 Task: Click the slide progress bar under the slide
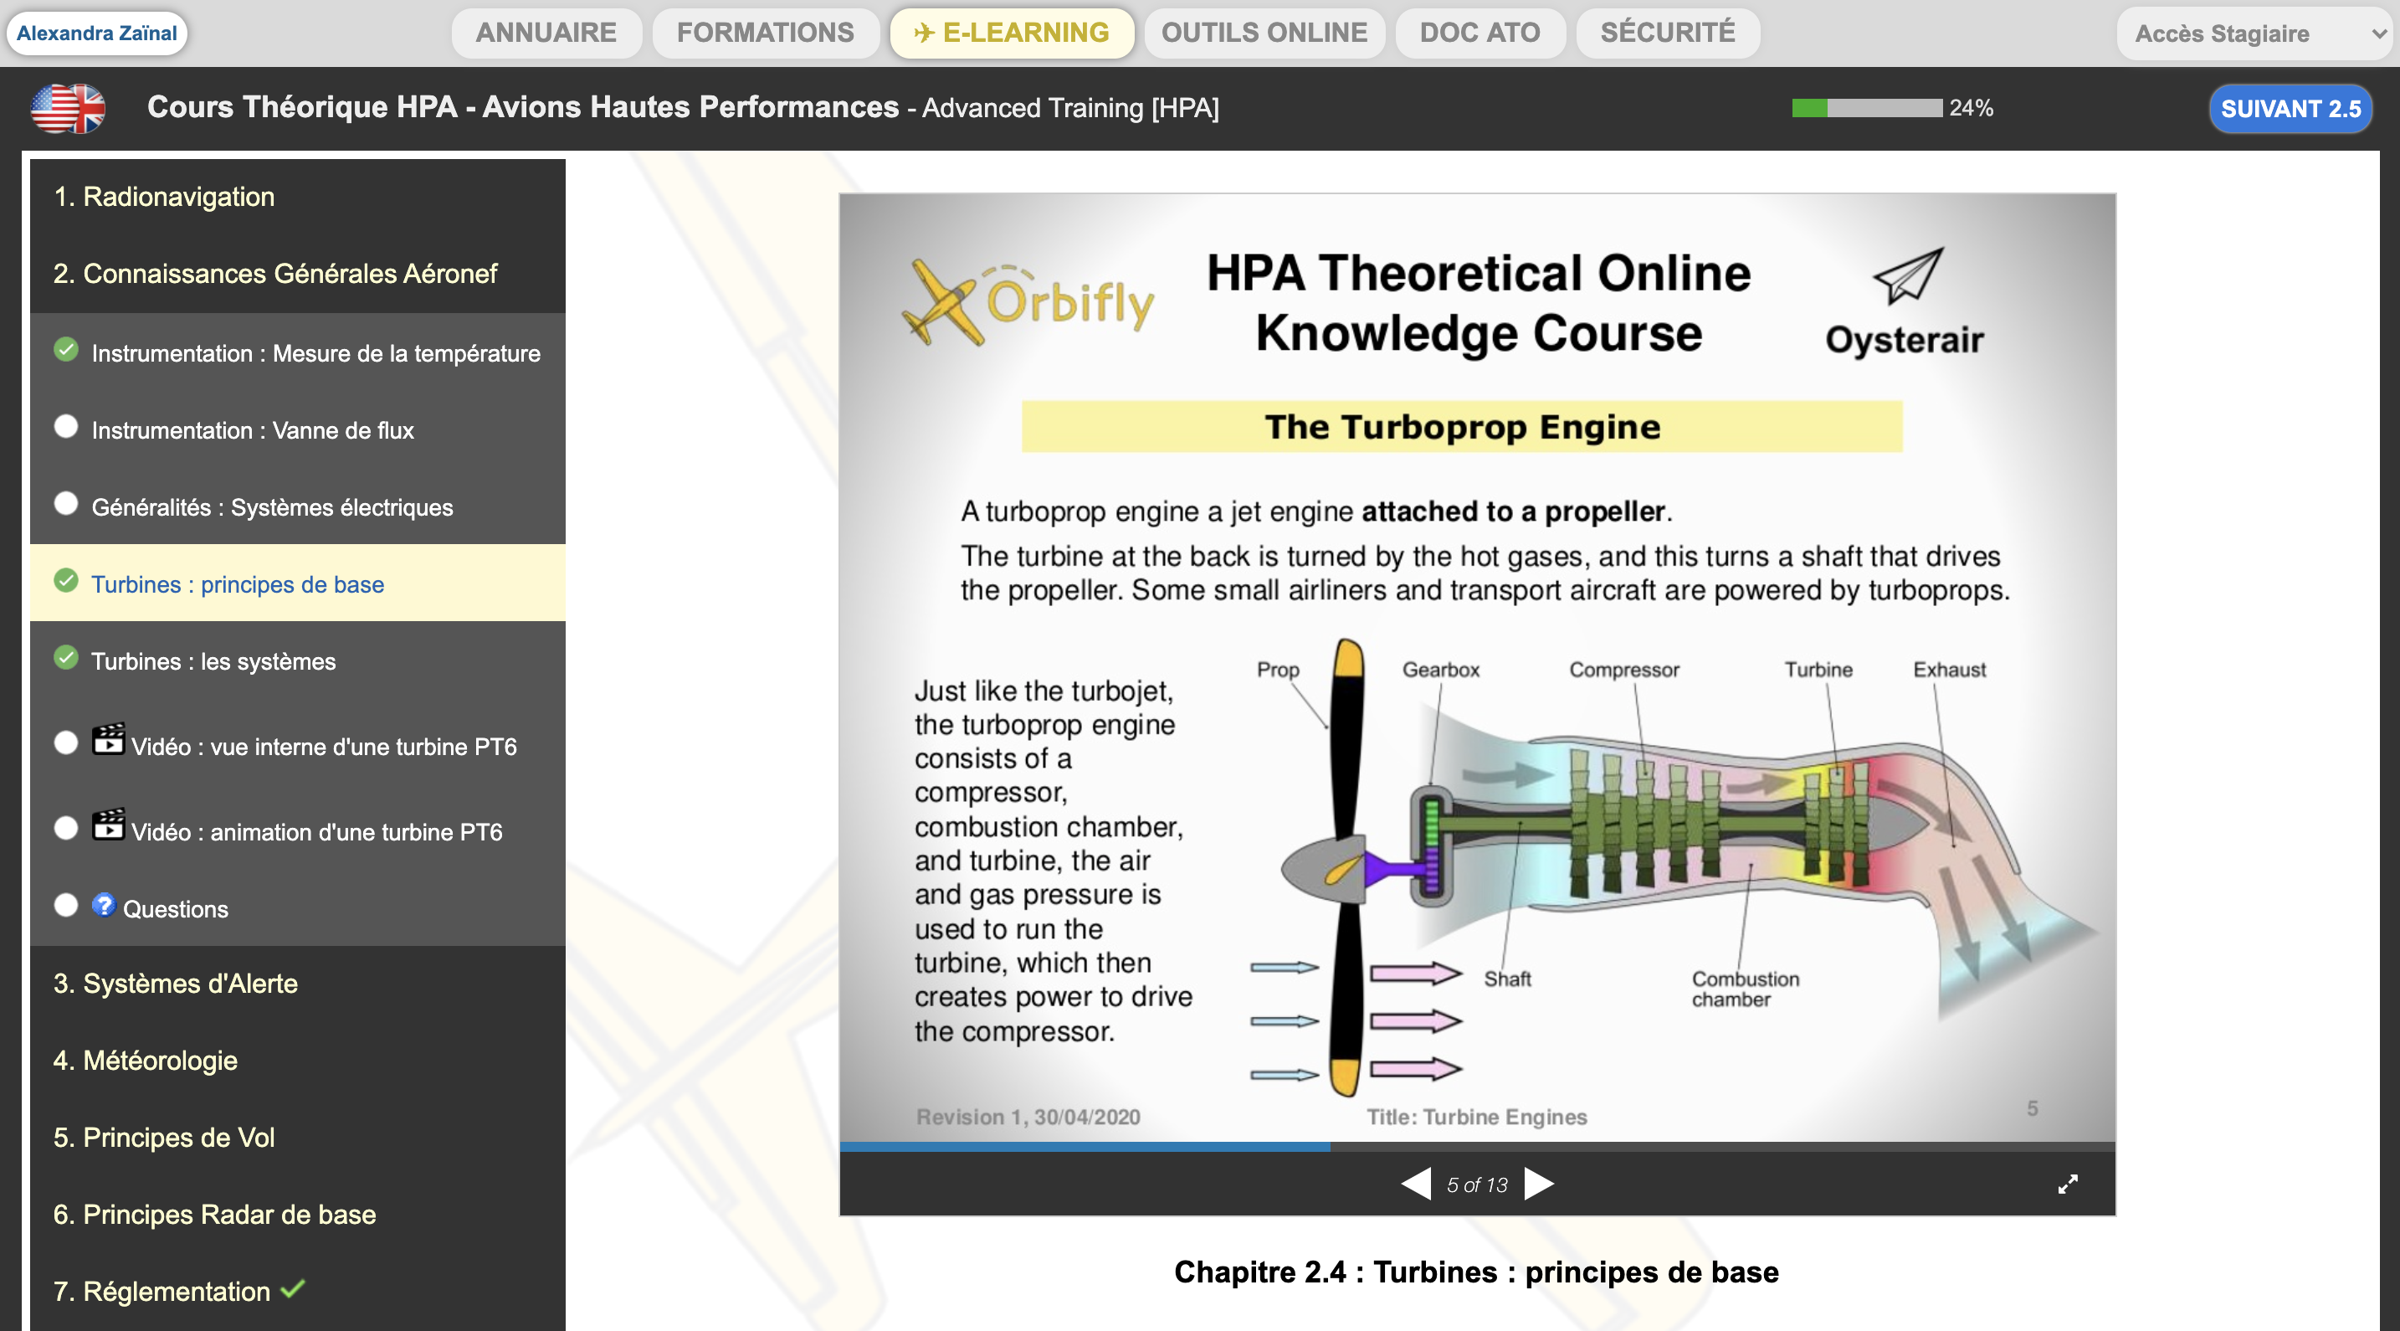(1477, 1147)
